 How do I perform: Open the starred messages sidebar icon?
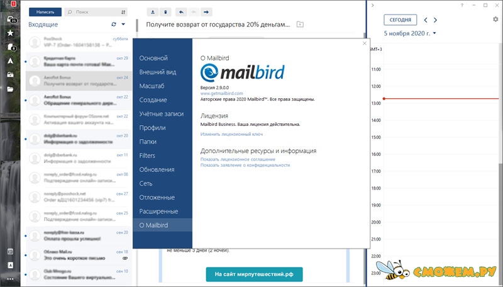pos(10,33)
